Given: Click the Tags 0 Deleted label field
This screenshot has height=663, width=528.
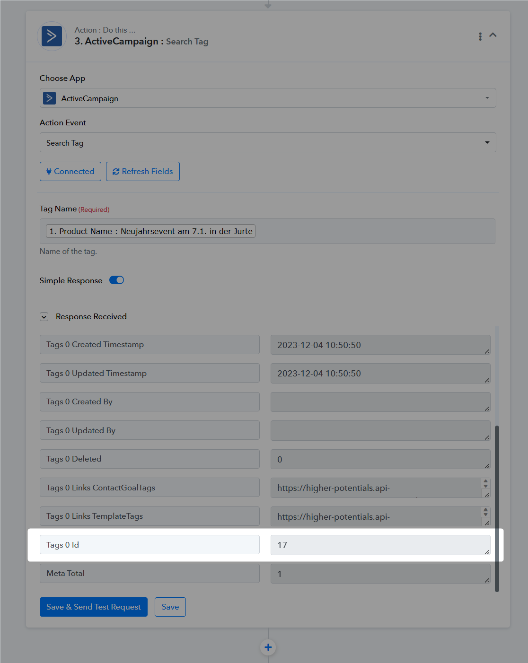Looking at the screenshot, I should tap(150, 459).
